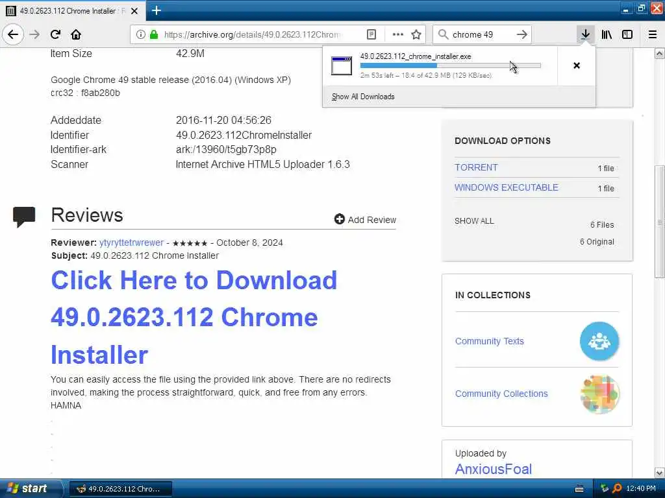The height and width of the screenshot is (498, 665).
Task: Click the Addeddate value 2016-11-20 04:56:26
Action: coord(223,120)
